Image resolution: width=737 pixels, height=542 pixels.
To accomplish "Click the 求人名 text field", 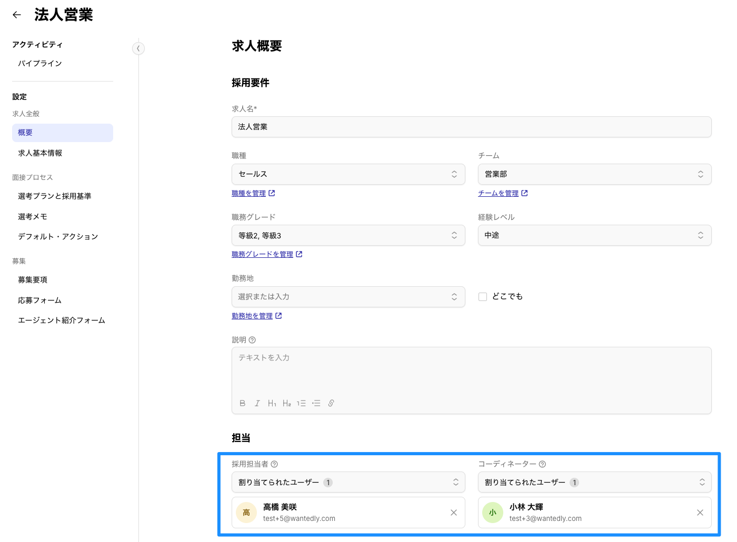I will pyautogui.click(x=471, y=127).
